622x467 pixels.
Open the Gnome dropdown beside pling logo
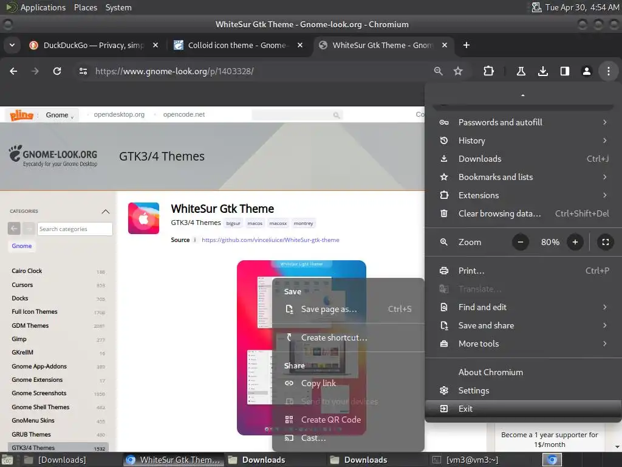(x=60, y=115)
